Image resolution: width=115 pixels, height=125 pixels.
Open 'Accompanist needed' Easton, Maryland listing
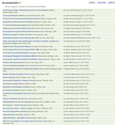click(11, 84)
